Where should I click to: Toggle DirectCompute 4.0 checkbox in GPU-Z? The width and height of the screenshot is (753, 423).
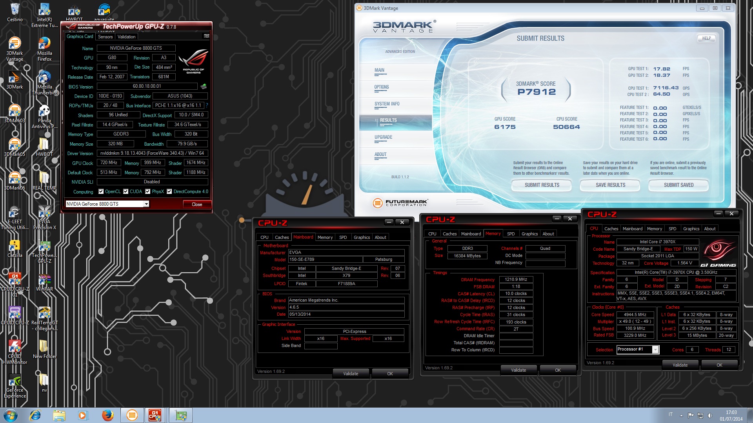[x=169, y=192]
